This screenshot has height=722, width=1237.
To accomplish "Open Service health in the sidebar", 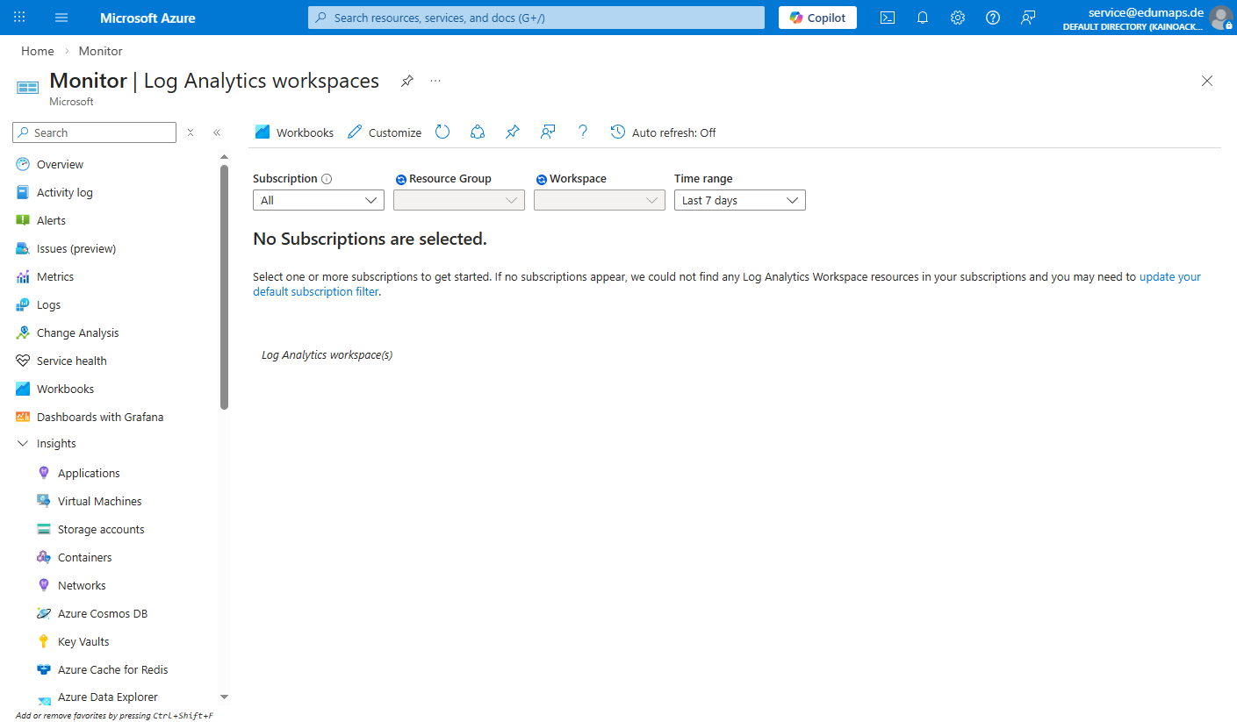I will (x=71, y=361).
